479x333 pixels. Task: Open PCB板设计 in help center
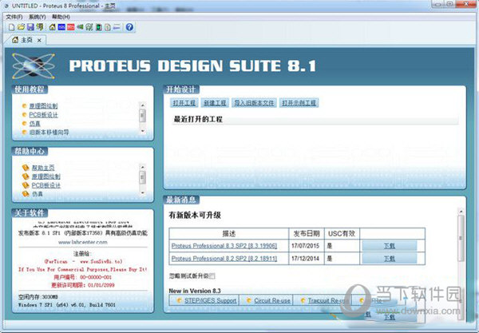[x=46, y=185]
